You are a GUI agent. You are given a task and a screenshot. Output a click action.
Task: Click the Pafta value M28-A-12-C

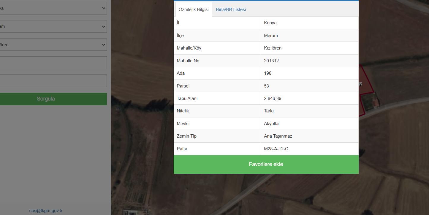tap(276, 149)
